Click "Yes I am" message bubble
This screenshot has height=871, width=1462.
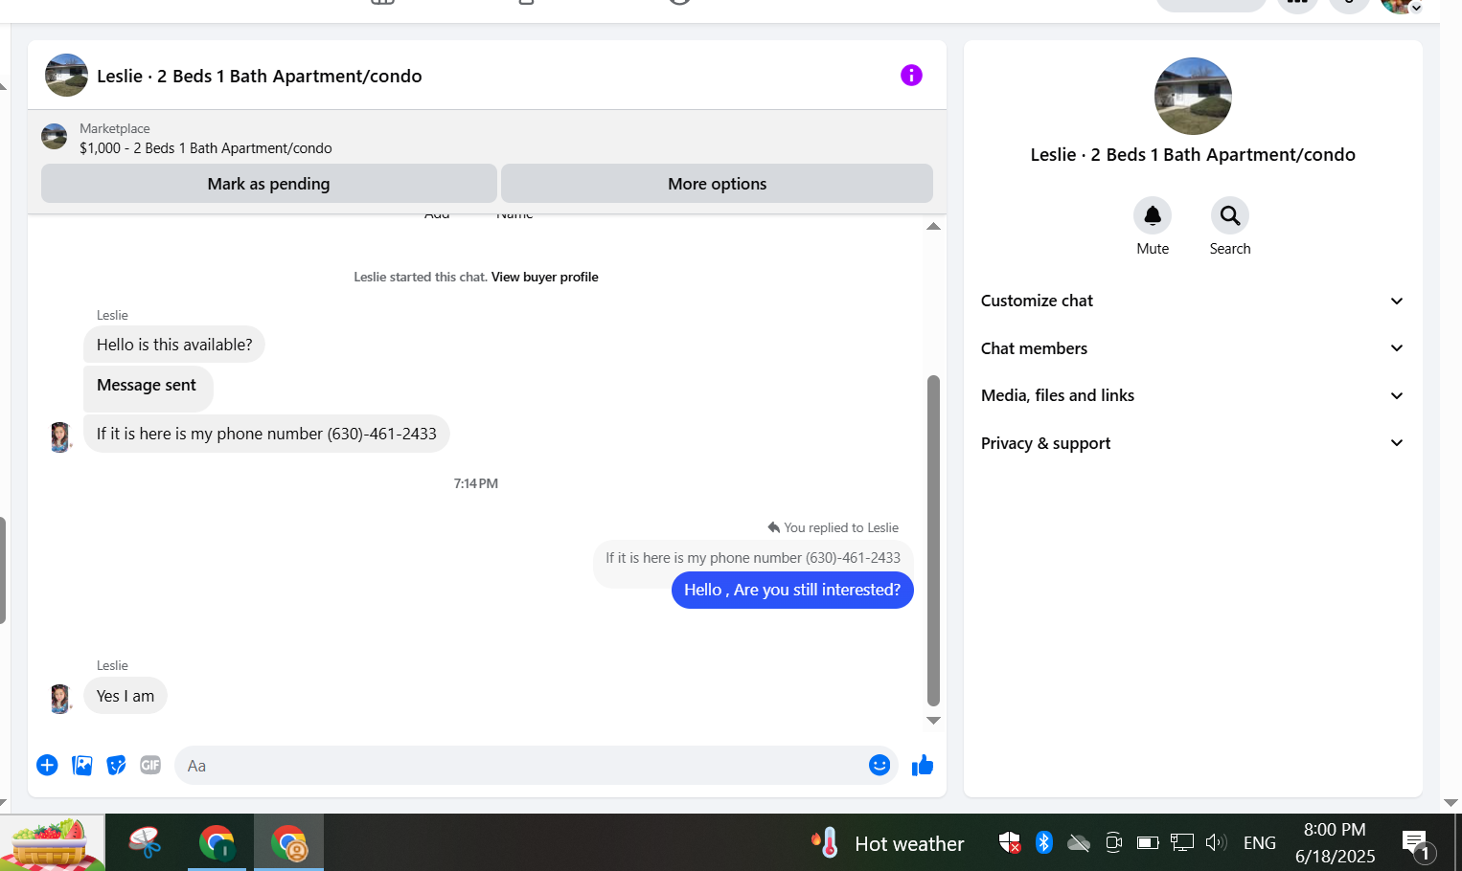pyautogui.click(x=126, y=696)
